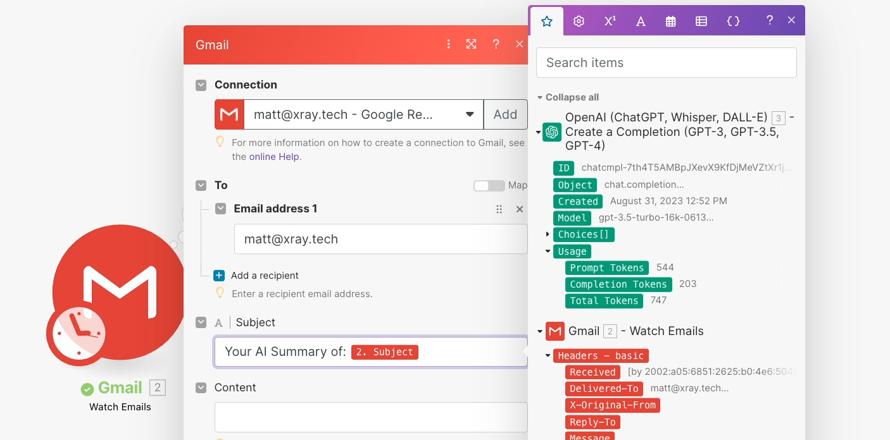The height and width of the screenshot is (440, 890).
Task: Click the OpenAI ChatGPT module icon
Action: 552,131
